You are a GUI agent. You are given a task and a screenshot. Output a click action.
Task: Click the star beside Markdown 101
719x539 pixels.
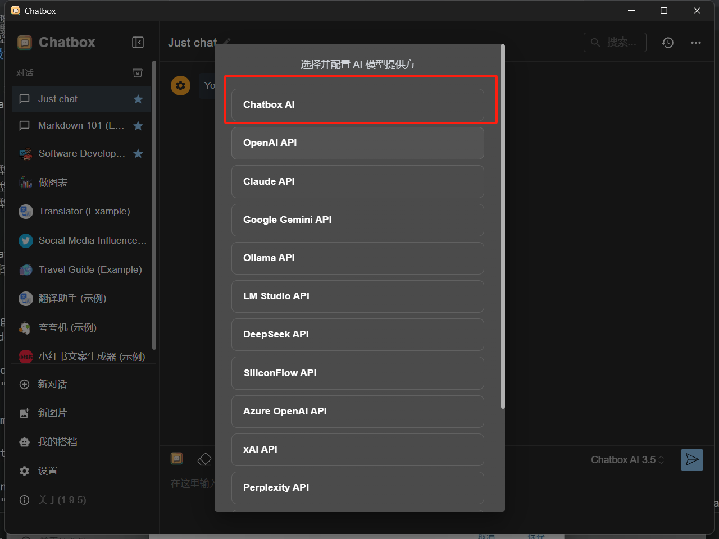138,126
